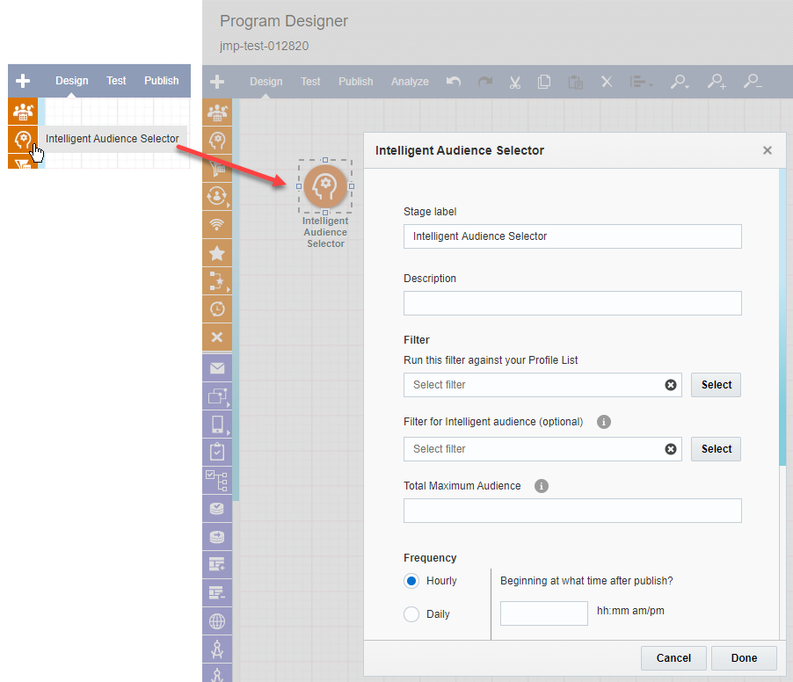The height and width of the screenshot is (682, 793).
Task: Click the dialog's vertical scrollbar
Action: (782, 316)
